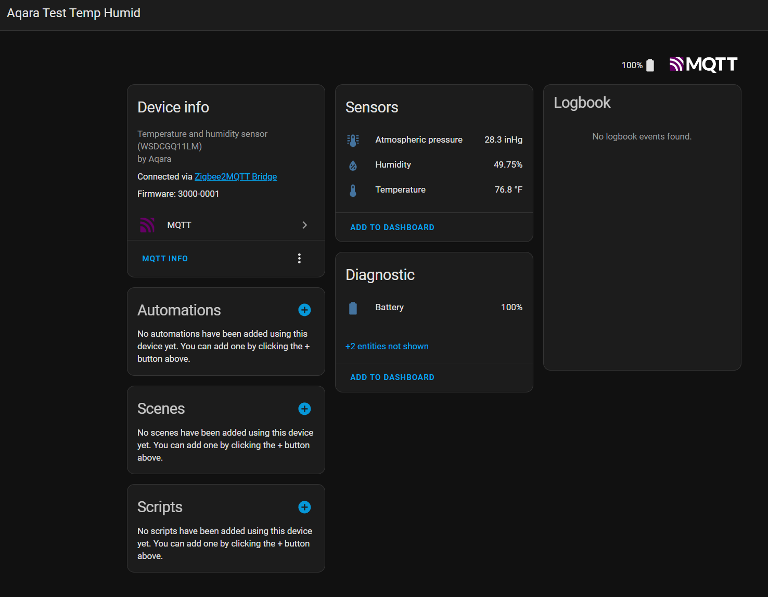Click the MQTT logo in the header
This screenshot has width=768, height=597.
pos(703,65)
